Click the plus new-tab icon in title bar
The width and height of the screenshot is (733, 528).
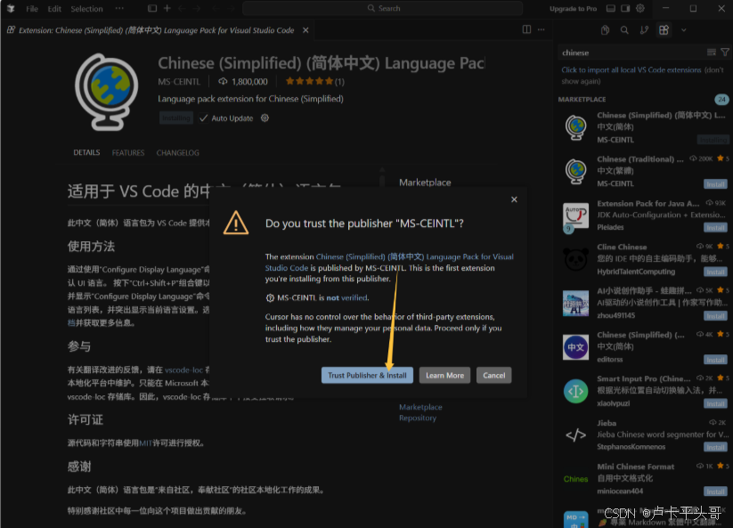(x=167, y=8)
